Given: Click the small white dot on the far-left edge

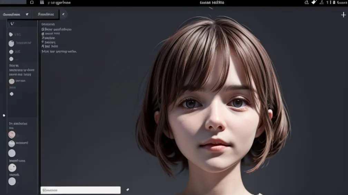Looking at the screenshot, I should tap(4, 116).
